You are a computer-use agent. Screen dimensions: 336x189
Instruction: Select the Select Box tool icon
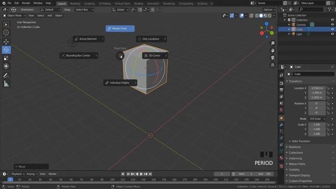click(6, 25)
